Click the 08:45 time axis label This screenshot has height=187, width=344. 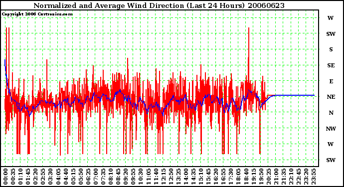pyautogui.click(x=118, y=177)
